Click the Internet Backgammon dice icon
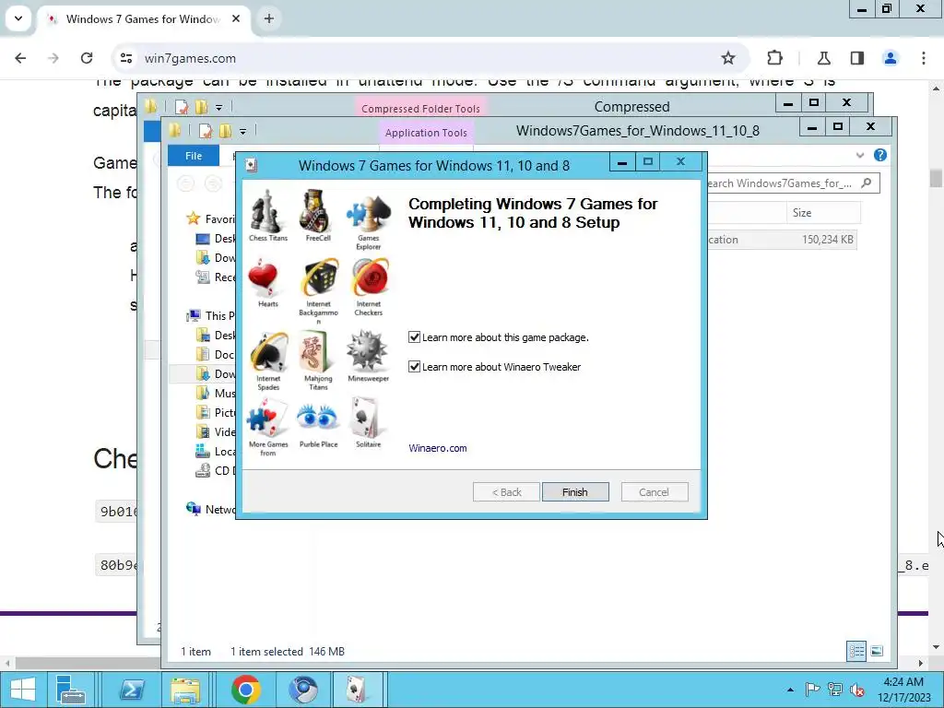944x708 pixels. 318,278
